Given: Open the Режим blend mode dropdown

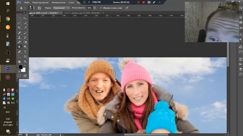Looking at the screenshot, I should point(62,8).
